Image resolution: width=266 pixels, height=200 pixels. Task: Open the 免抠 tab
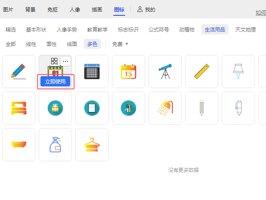53,10
